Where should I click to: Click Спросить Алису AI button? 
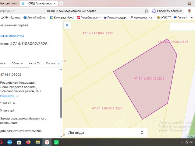tap(168, 11)
